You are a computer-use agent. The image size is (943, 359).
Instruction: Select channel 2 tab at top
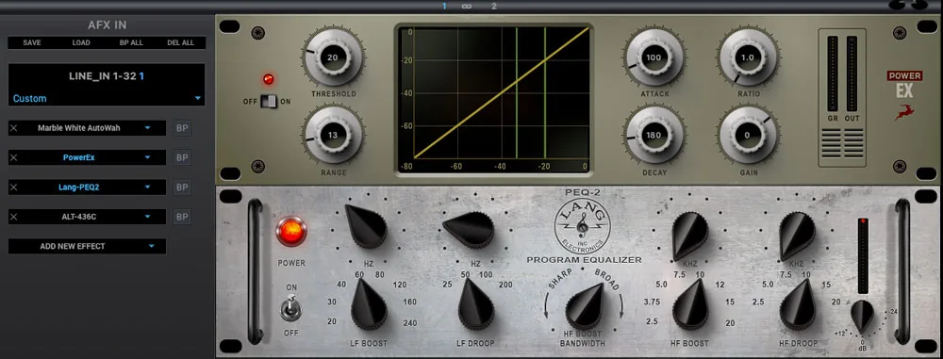[x=494, y=6]
